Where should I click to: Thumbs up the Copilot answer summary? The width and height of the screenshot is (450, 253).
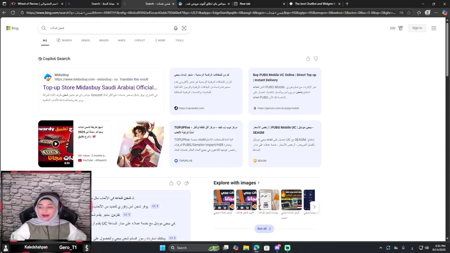click(171, 183)
